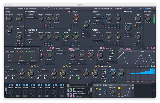Switch ENV 2 to MSEG tab
The width and height of the screenshot is (160, 103).
(x=77, y=48)
